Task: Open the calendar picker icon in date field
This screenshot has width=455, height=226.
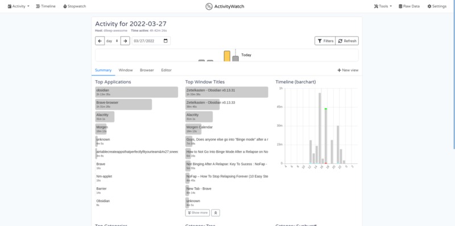Action: 166,41
